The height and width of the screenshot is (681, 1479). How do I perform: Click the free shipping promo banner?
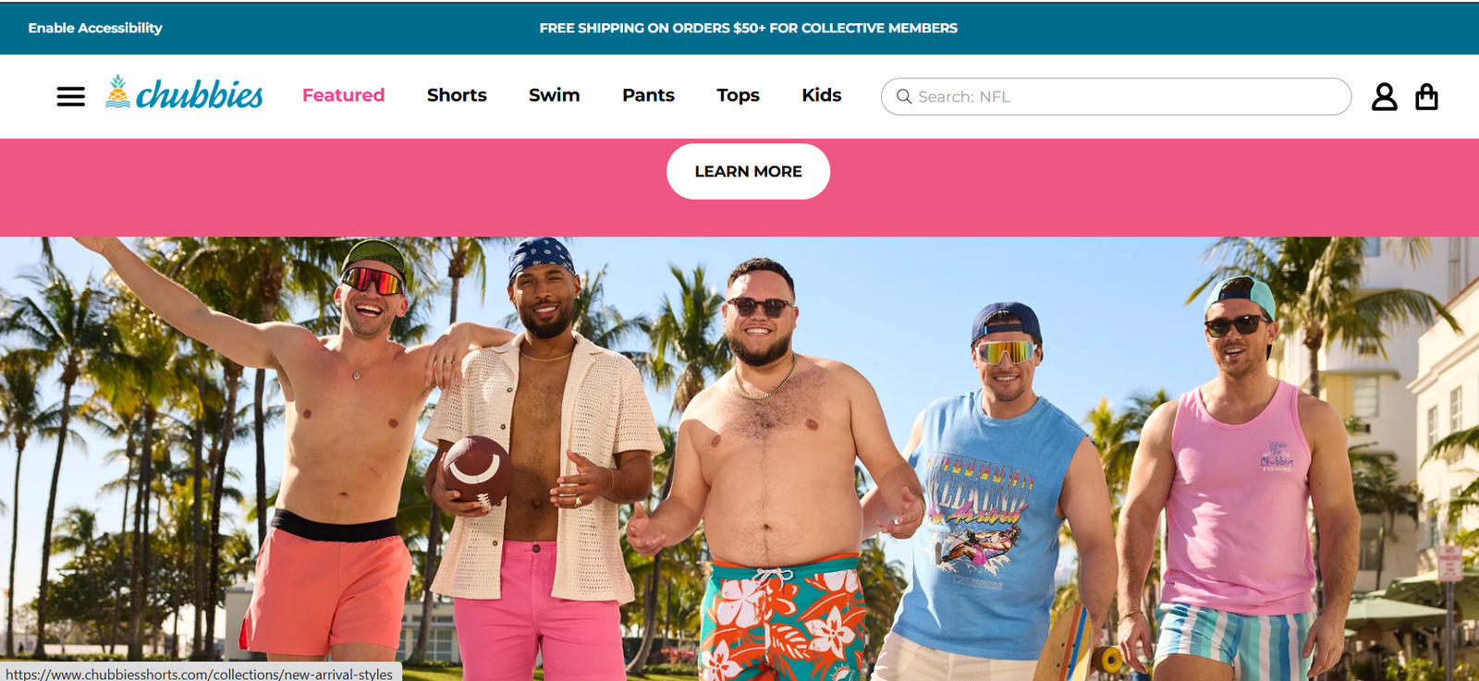coord(748,28)
